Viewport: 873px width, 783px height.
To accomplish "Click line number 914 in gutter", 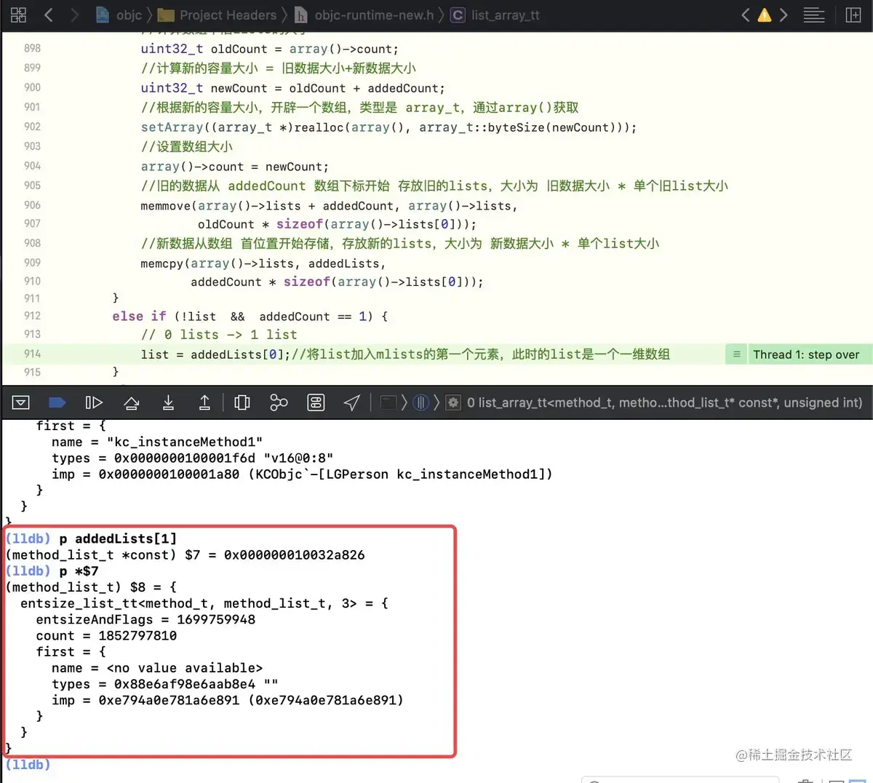I will click(x=32, y=354).
